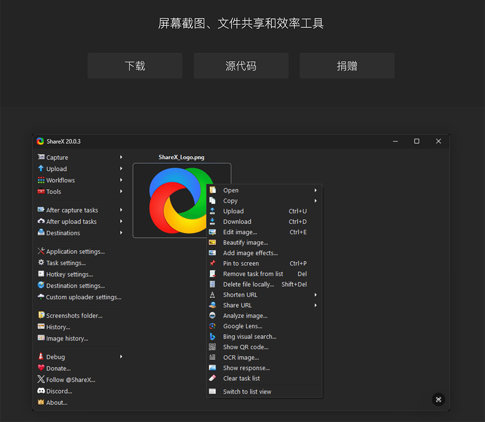Choose Analyze image... entry

264,316
